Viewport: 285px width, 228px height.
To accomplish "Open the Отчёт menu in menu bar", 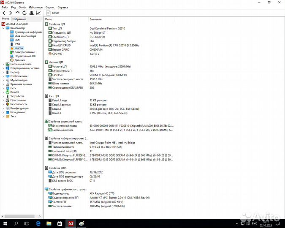I will [x=22, y=7].
